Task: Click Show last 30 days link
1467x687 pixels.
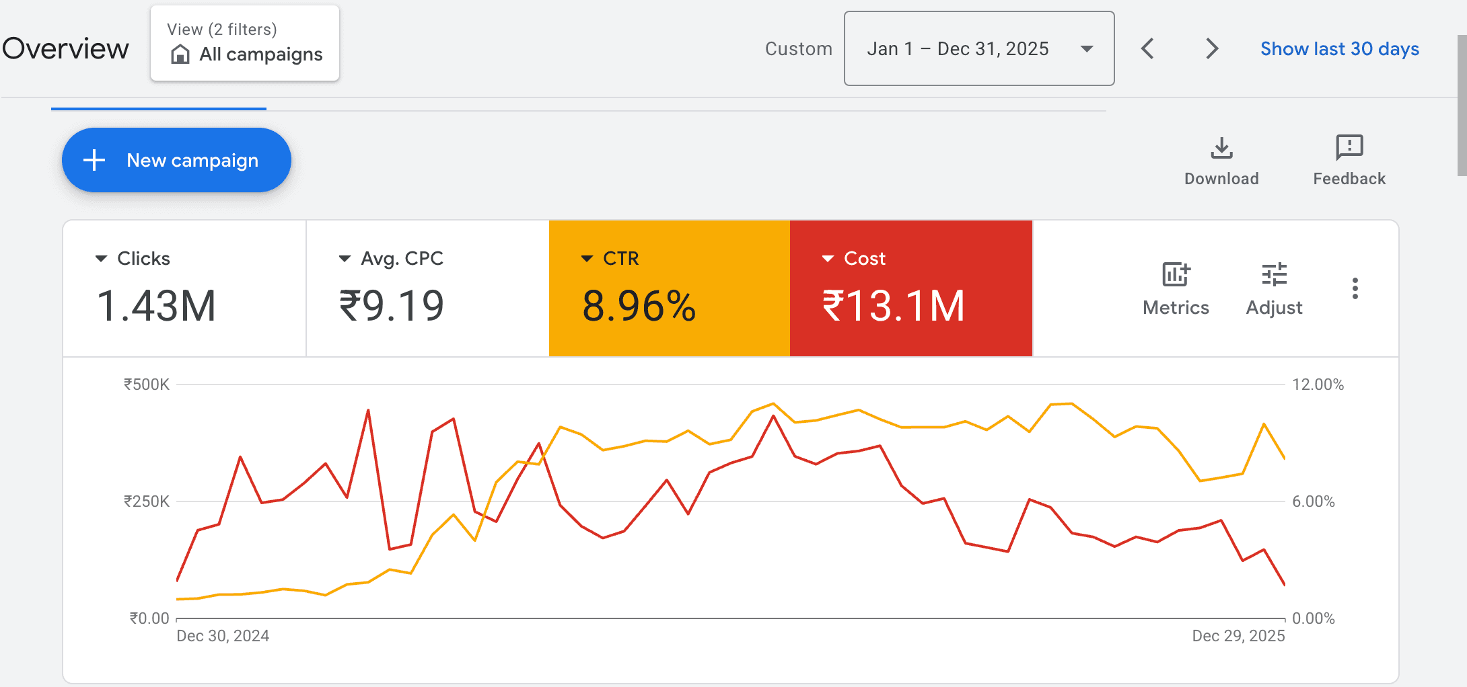Action: click(1339, 48)
